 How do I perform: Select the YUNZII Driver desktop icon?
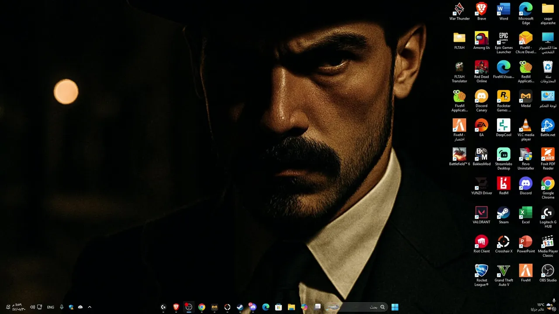[482, 186]
